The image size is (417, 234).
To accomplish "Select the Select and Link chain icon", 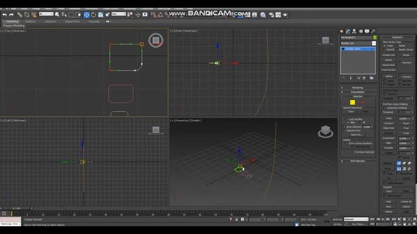I will pyautogui.click(x=20, y=15).
